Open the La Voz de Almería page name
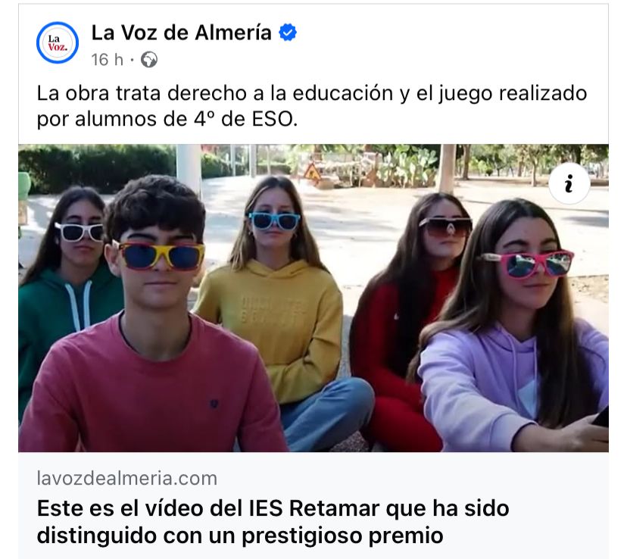627x559 pixels. click(x=181, y=33)
